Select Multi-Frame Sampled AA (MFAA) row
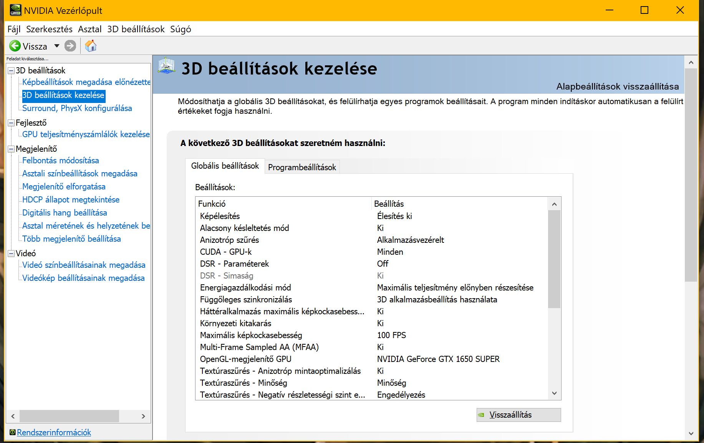This screenshot has height=443, width=704. pos(372,347)
